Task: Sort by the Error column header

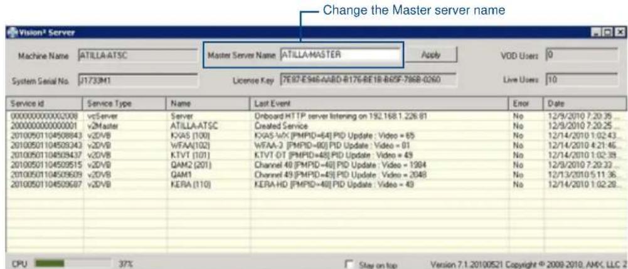Action: [526, 103]
